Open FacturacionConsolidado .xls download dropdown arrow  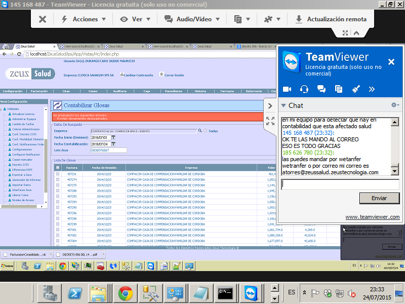coord(51,254)
